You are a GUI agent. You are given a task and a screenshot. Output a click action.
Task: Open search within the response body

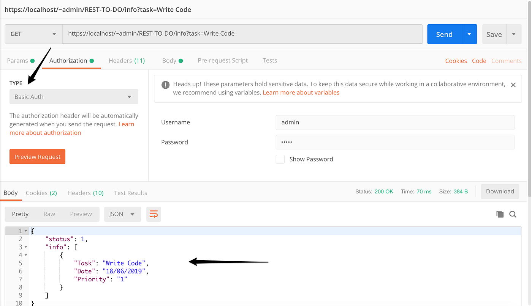tap(513, 214)
